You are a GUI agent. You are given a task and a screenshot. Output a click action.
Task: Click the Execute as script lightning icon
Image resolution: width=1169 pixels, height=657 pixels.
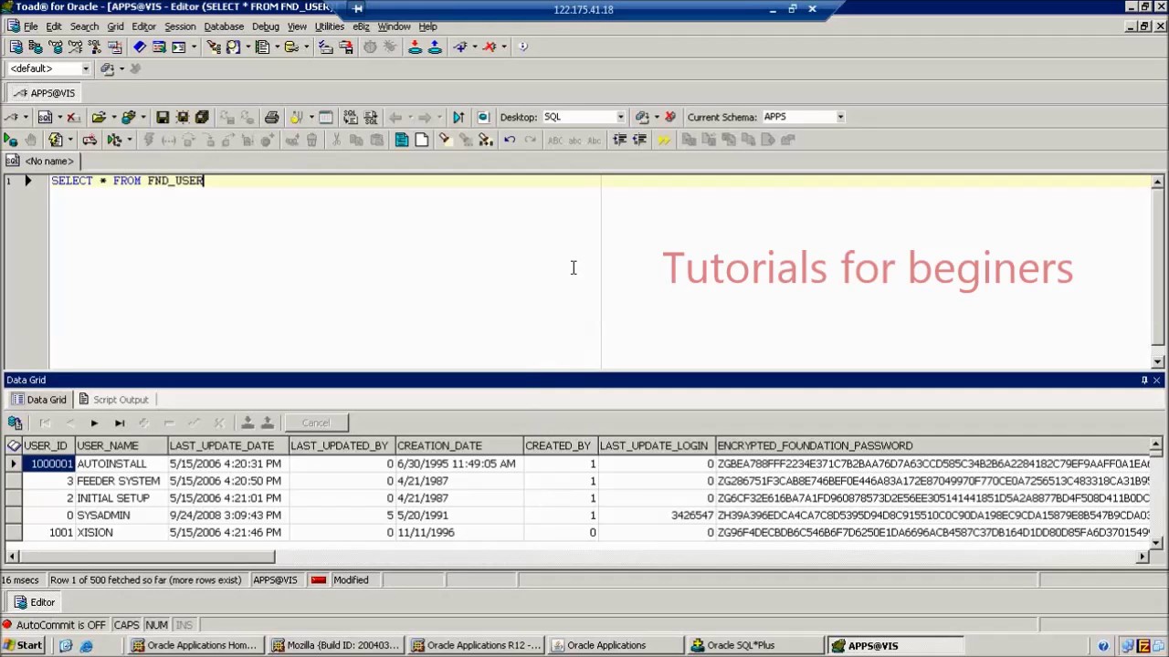pyautogui.click(x=56, y=140)
